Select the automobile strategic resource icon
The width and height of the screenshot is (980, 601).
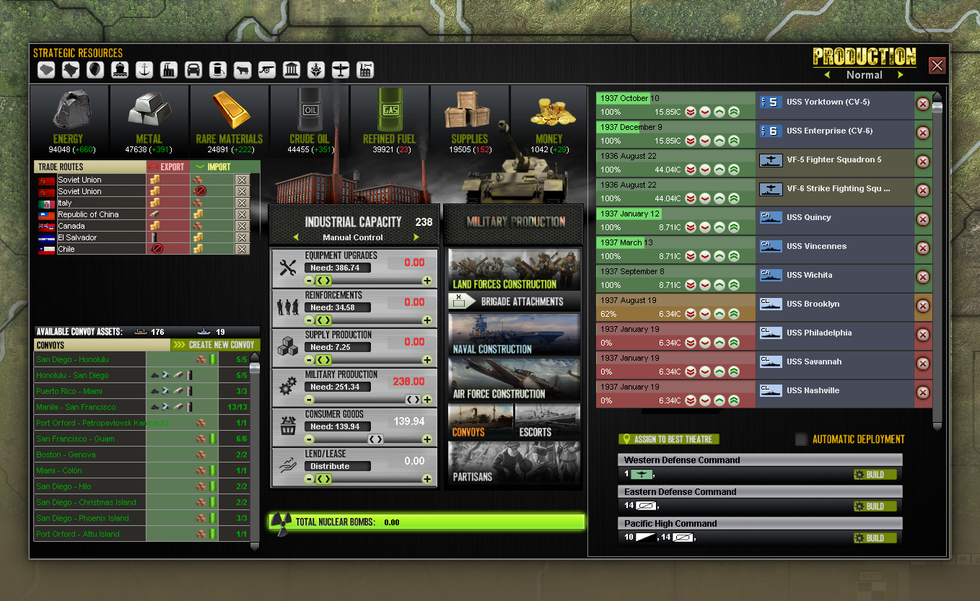193,70
